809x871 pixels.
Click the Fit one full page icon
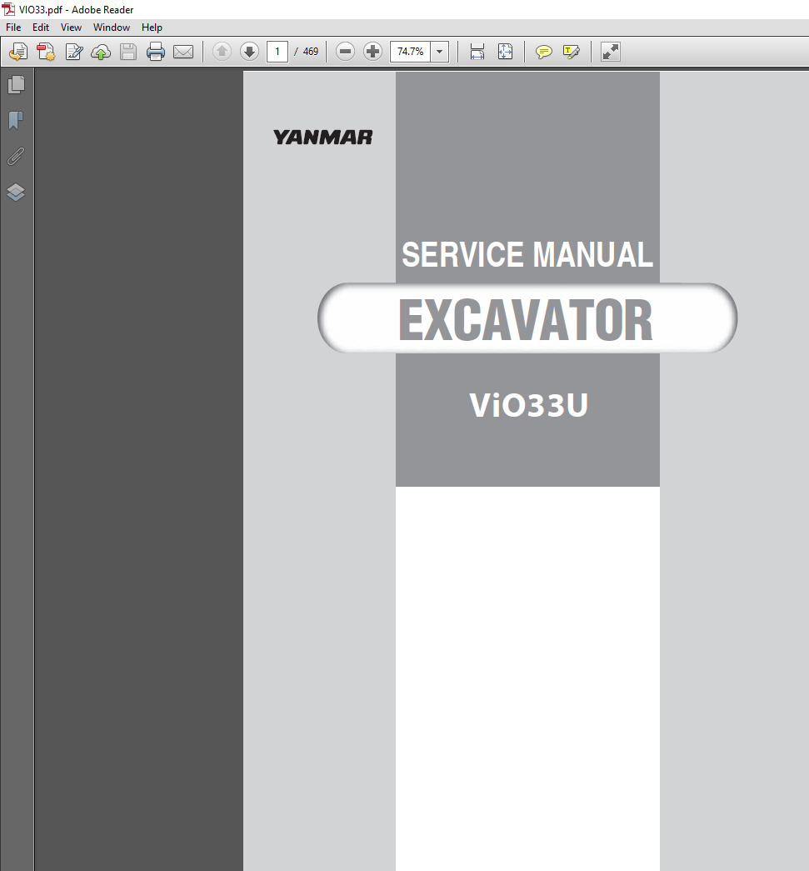(505, 52)
